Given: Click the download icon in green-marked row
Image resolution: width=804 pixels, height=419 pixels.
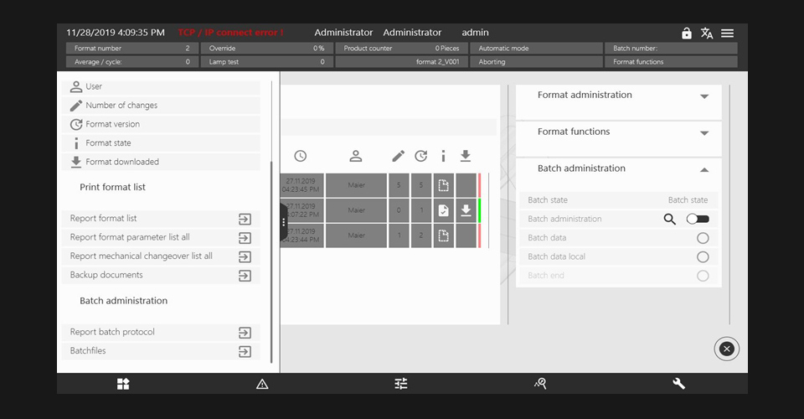Looking at the screenshot, I should coord(466,210).
